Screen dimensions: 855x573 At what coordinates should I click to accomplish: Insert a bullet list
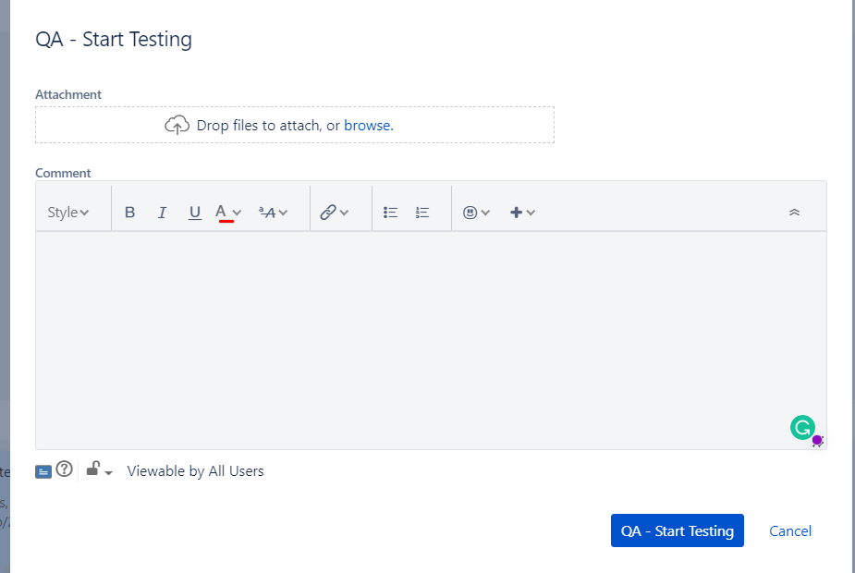[390, 212]
